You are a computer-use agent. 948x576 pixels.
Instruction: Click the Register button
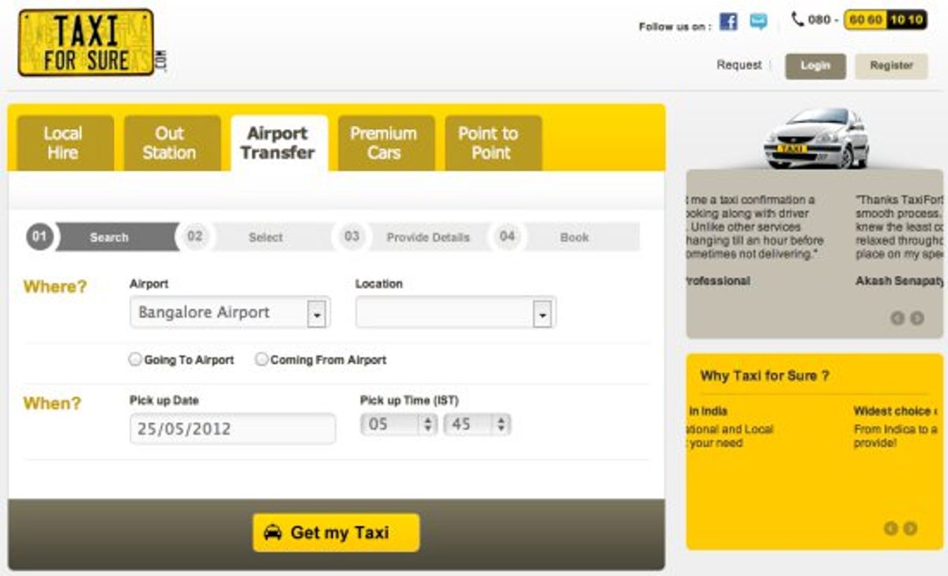click(x=890, y=66)
